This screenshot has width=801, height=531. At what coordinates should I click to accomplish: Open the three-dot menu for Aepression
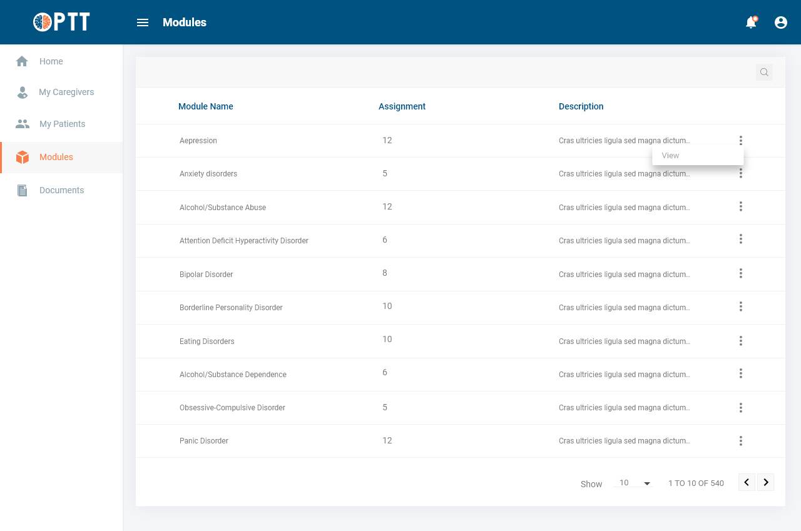click(741, 140)
